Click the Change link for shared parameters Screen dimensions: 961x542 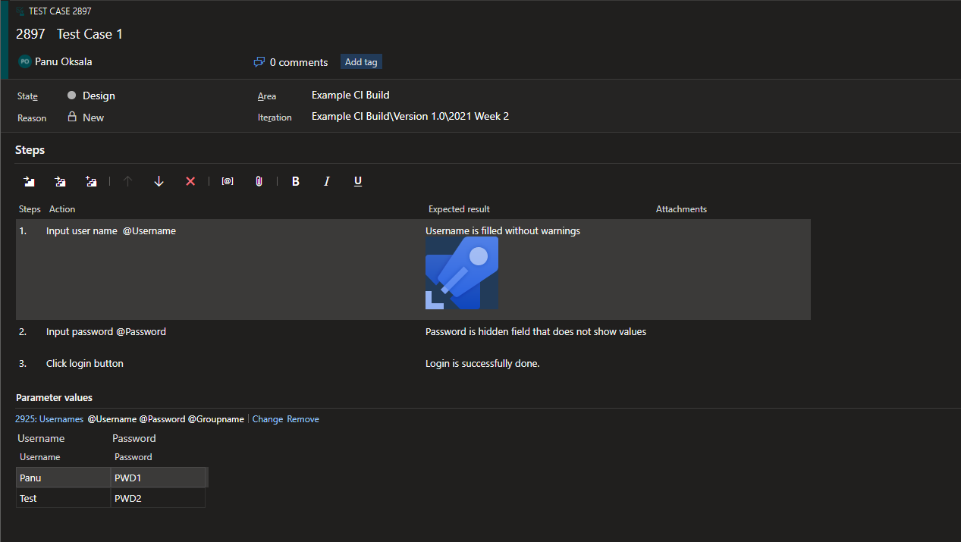pyautogui.click(x=268, y=419)
